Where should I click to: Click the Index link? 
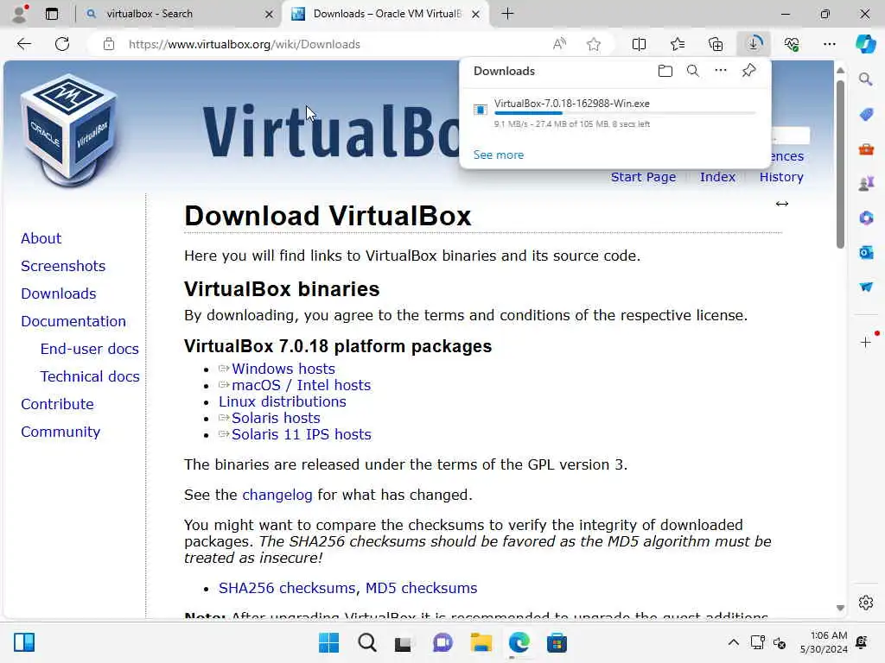pyautogui.click(x=717, y=177)
